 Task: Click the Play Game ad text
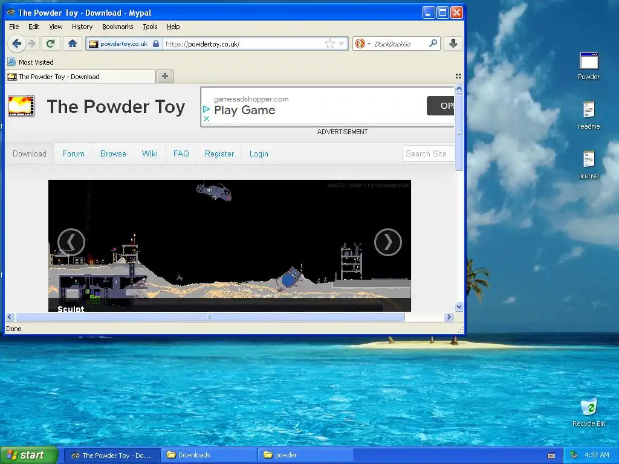tap(244, 110)
